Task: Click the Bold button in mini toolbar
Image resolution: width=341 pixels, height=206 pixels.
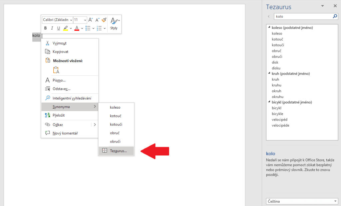Action: [x=46, y=28]
